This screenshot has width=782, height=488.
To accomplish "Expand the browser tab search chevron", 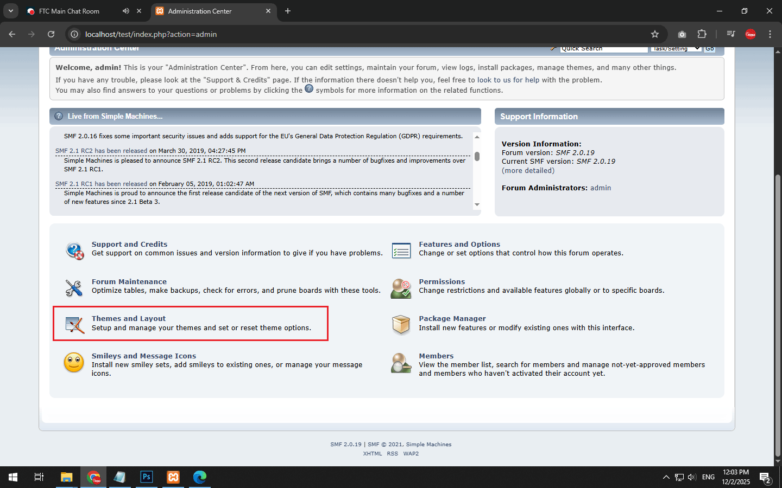I will tap(10, 11).
